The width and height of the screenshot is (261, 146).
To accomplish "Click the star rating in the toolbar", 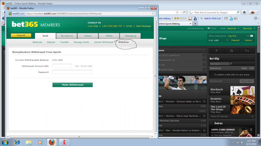I will click(180, 18).
